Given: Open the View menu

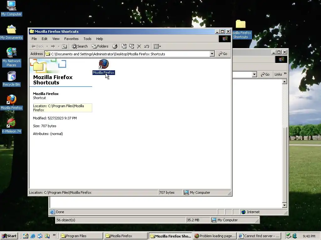Looking at the screenshot, I should pos(56,39).
